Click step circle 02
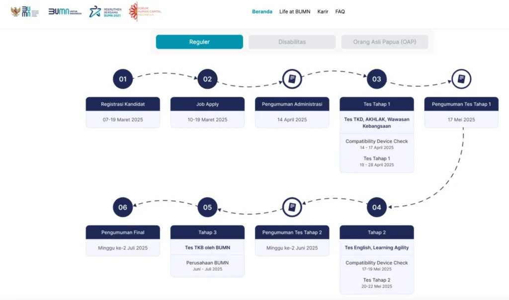Viewport: 509px width, 300px height. [x=207, y=79]
